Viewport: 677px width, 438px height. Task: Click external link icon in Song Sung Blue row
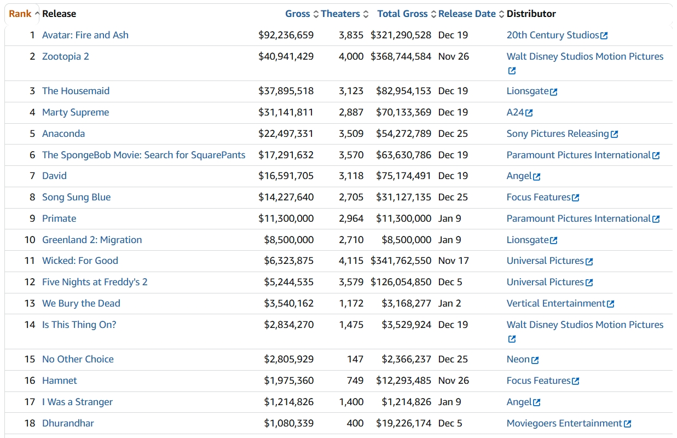coord(575,198)
